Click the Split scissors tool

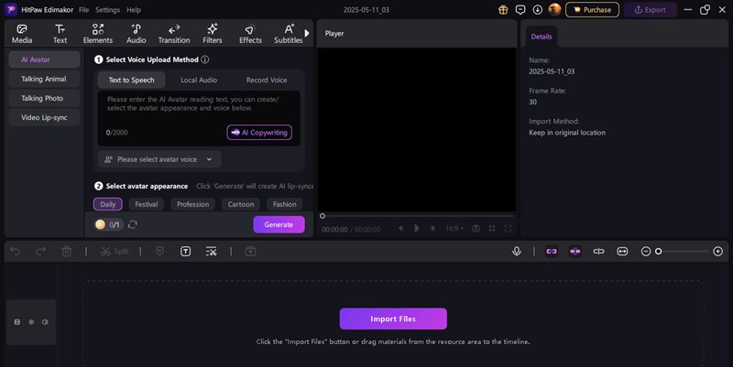coord(115,251)
